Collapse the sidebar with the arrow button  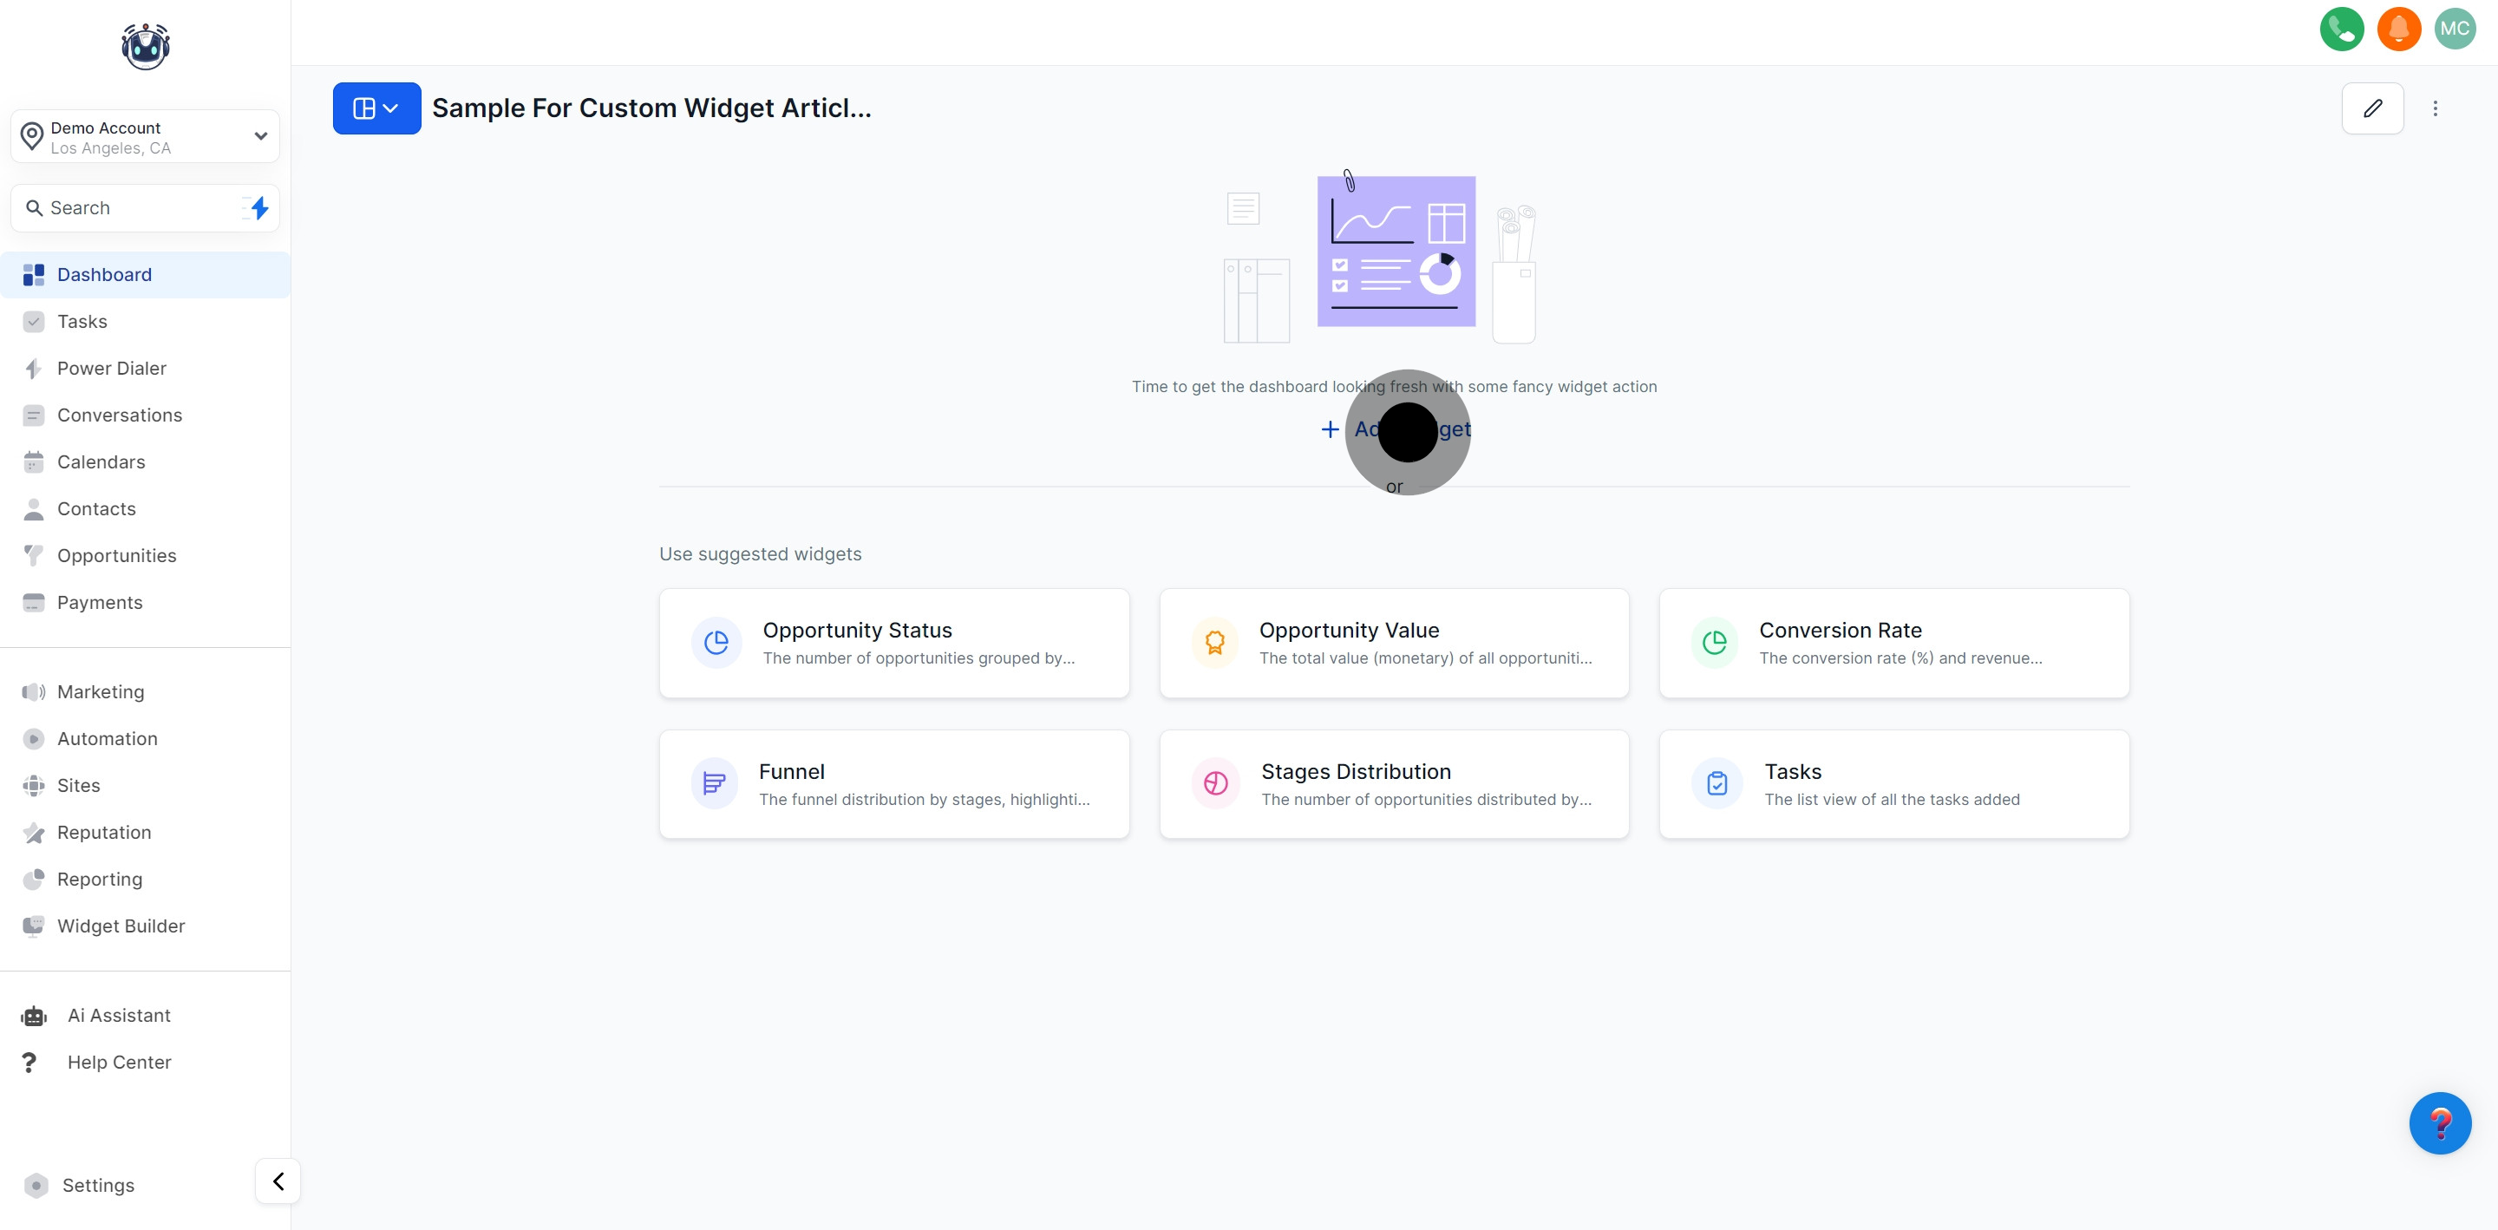pos(278,1181)
